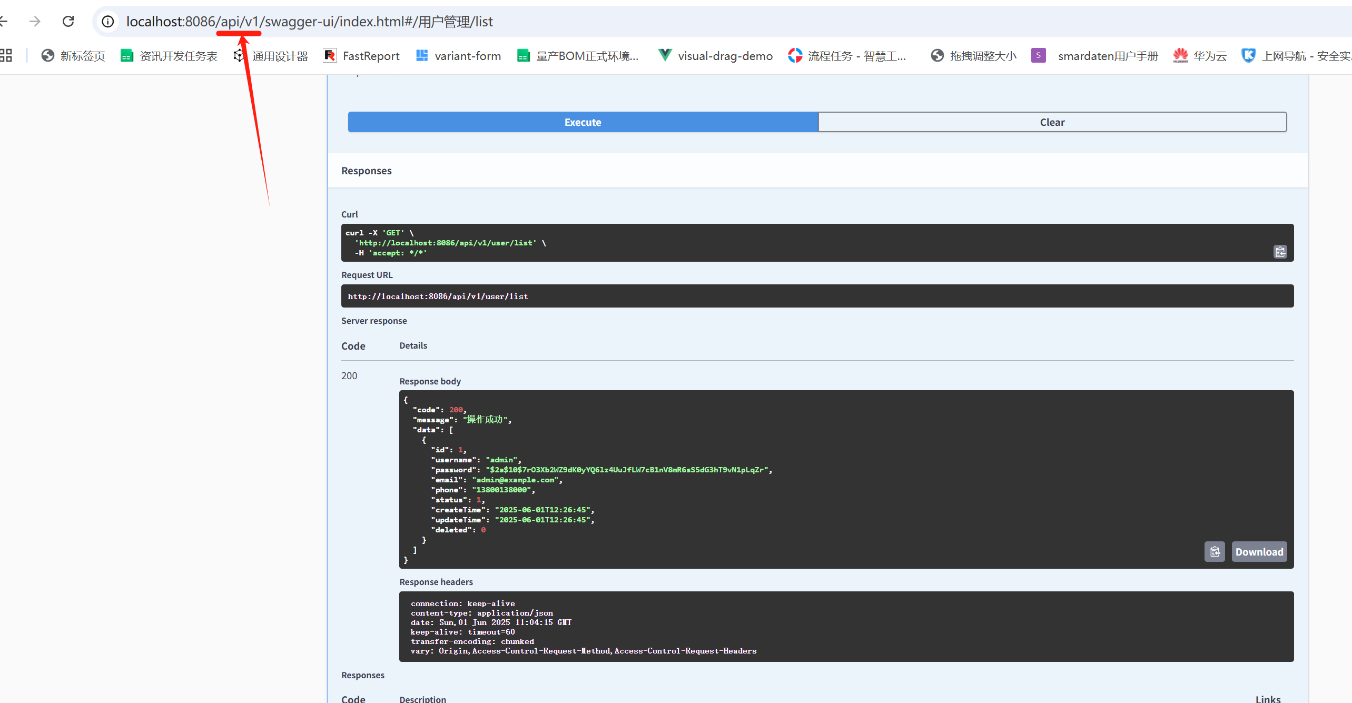
Task: Click the forward navigation arrow
Action: tap(35, 21)
